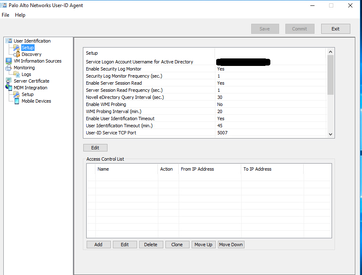Select the User-ID Service TCP Port row
362x275 pixels.
click(205, 133)
